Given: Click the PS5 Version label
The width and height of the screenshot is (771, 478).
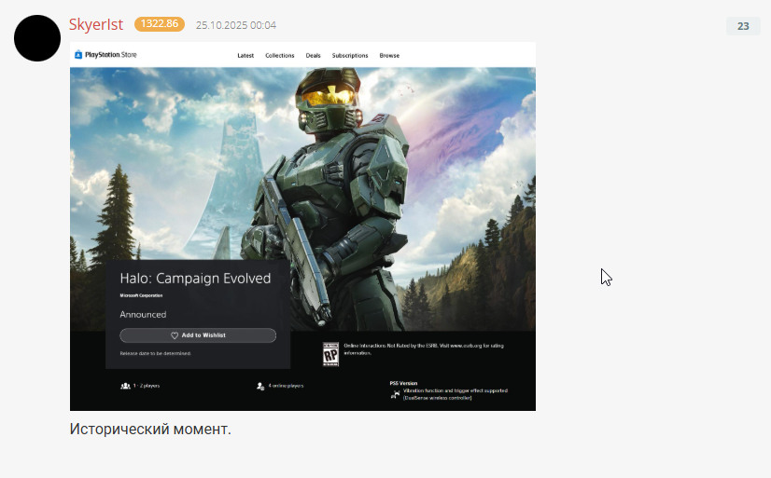Looking at the screenshot, I should point(403,383).
